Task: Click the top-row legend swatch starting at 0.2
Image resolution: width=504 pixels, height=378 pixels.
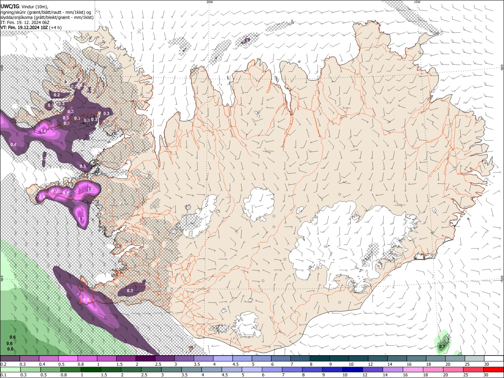Action: pos(10,359)
